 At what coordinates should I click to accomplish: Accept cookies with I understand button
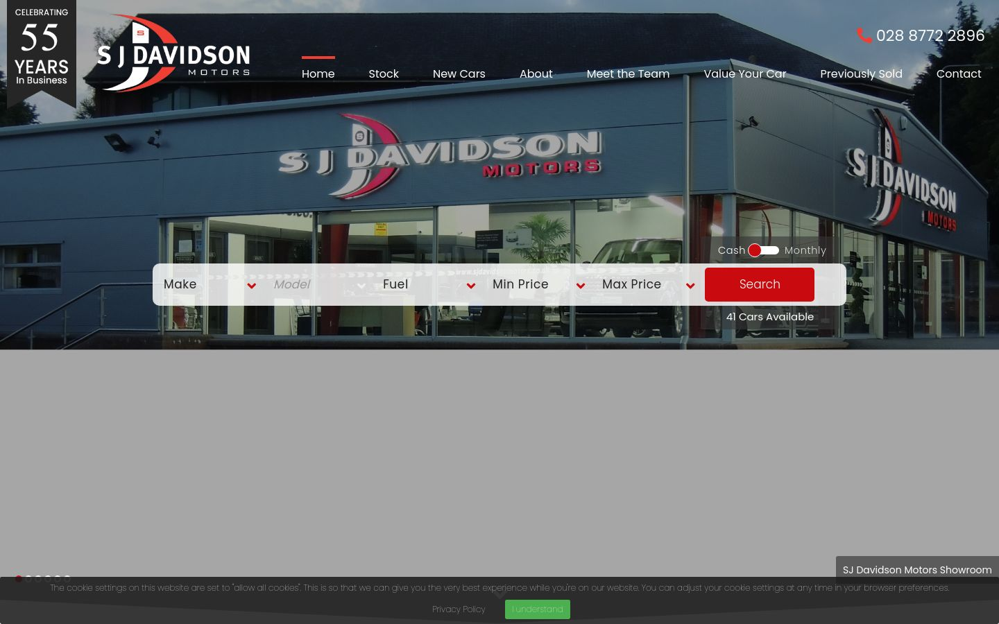(538, 609)
